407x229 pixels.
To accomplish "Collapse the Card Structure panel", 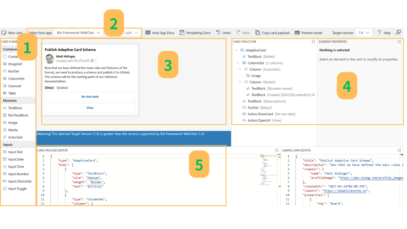I will point(313,42).
